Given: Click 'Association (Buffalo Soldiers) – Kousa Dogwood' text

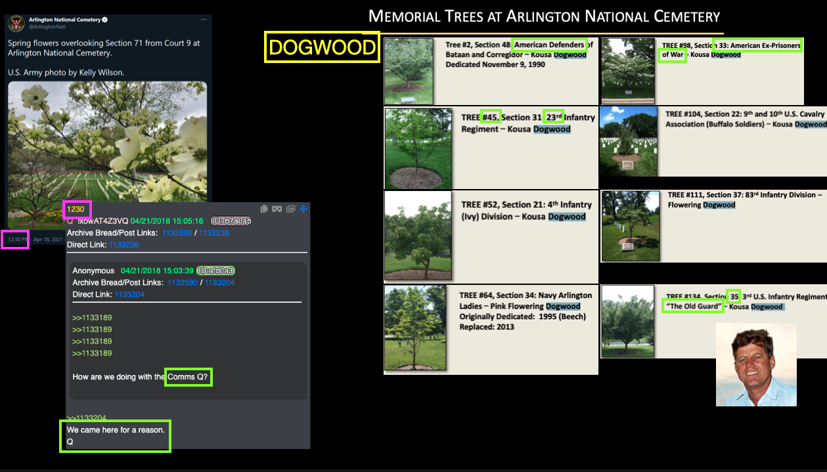Looking at the screenshot, I should coord(746,124).
